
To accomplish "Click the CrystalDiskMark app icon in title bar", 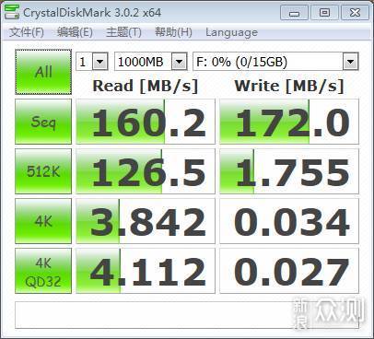I will (12, 12).
